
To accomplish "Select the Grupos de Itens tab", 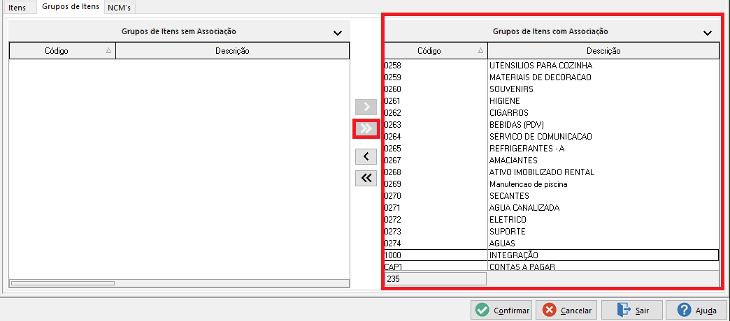I will click(x=71, y=7).
